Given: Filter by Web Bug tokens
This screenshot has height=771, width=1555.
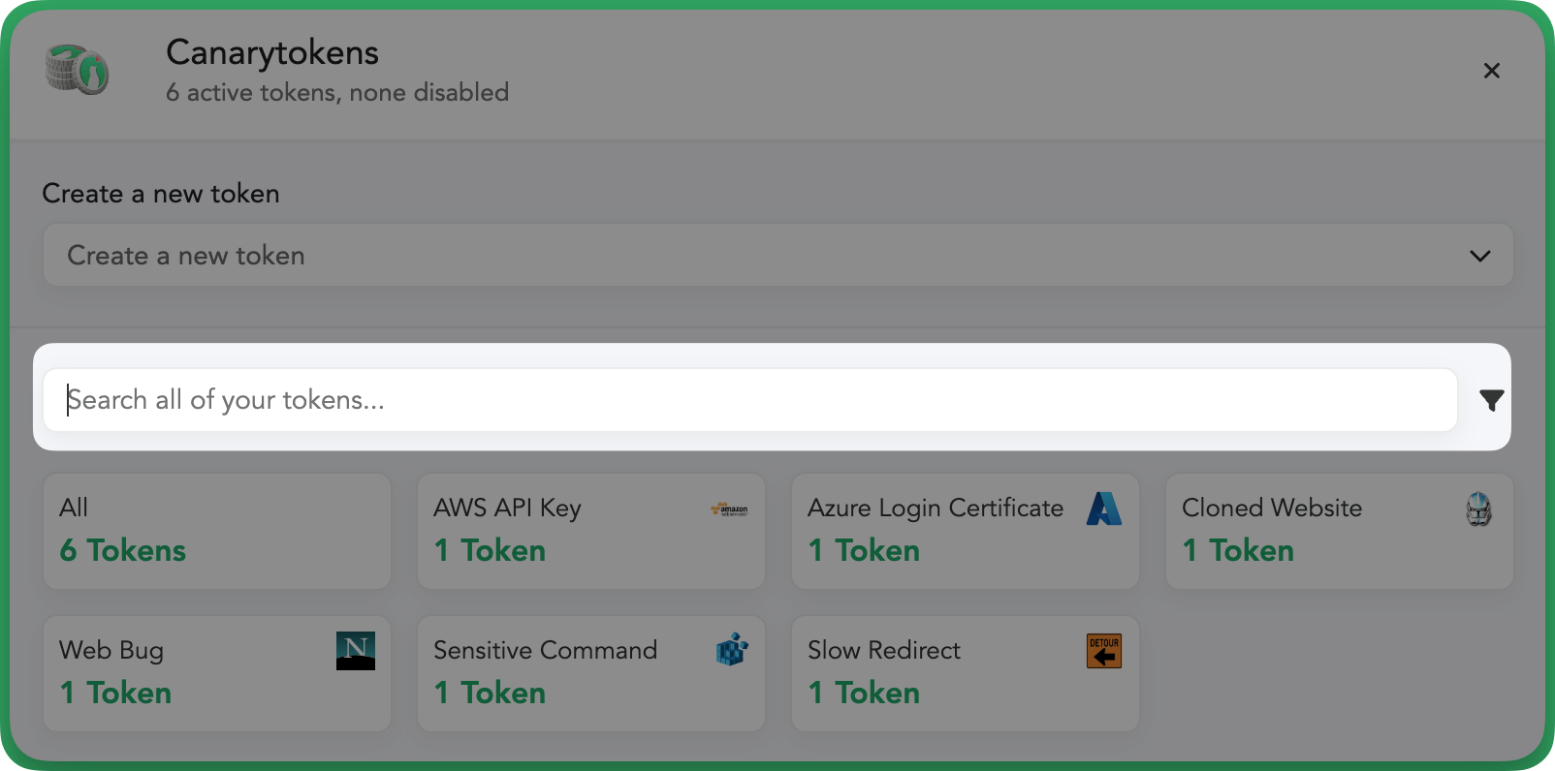Looking at the screenshot, I should tap(217, 673).
